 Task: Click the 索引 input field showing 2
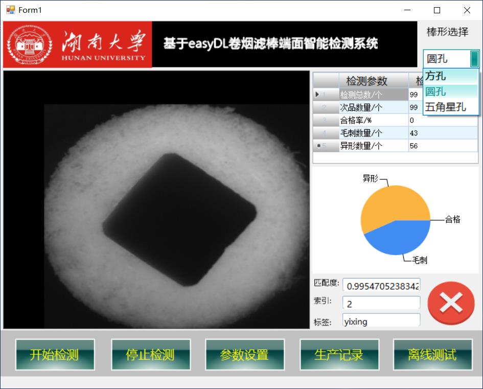pos(381,303)
